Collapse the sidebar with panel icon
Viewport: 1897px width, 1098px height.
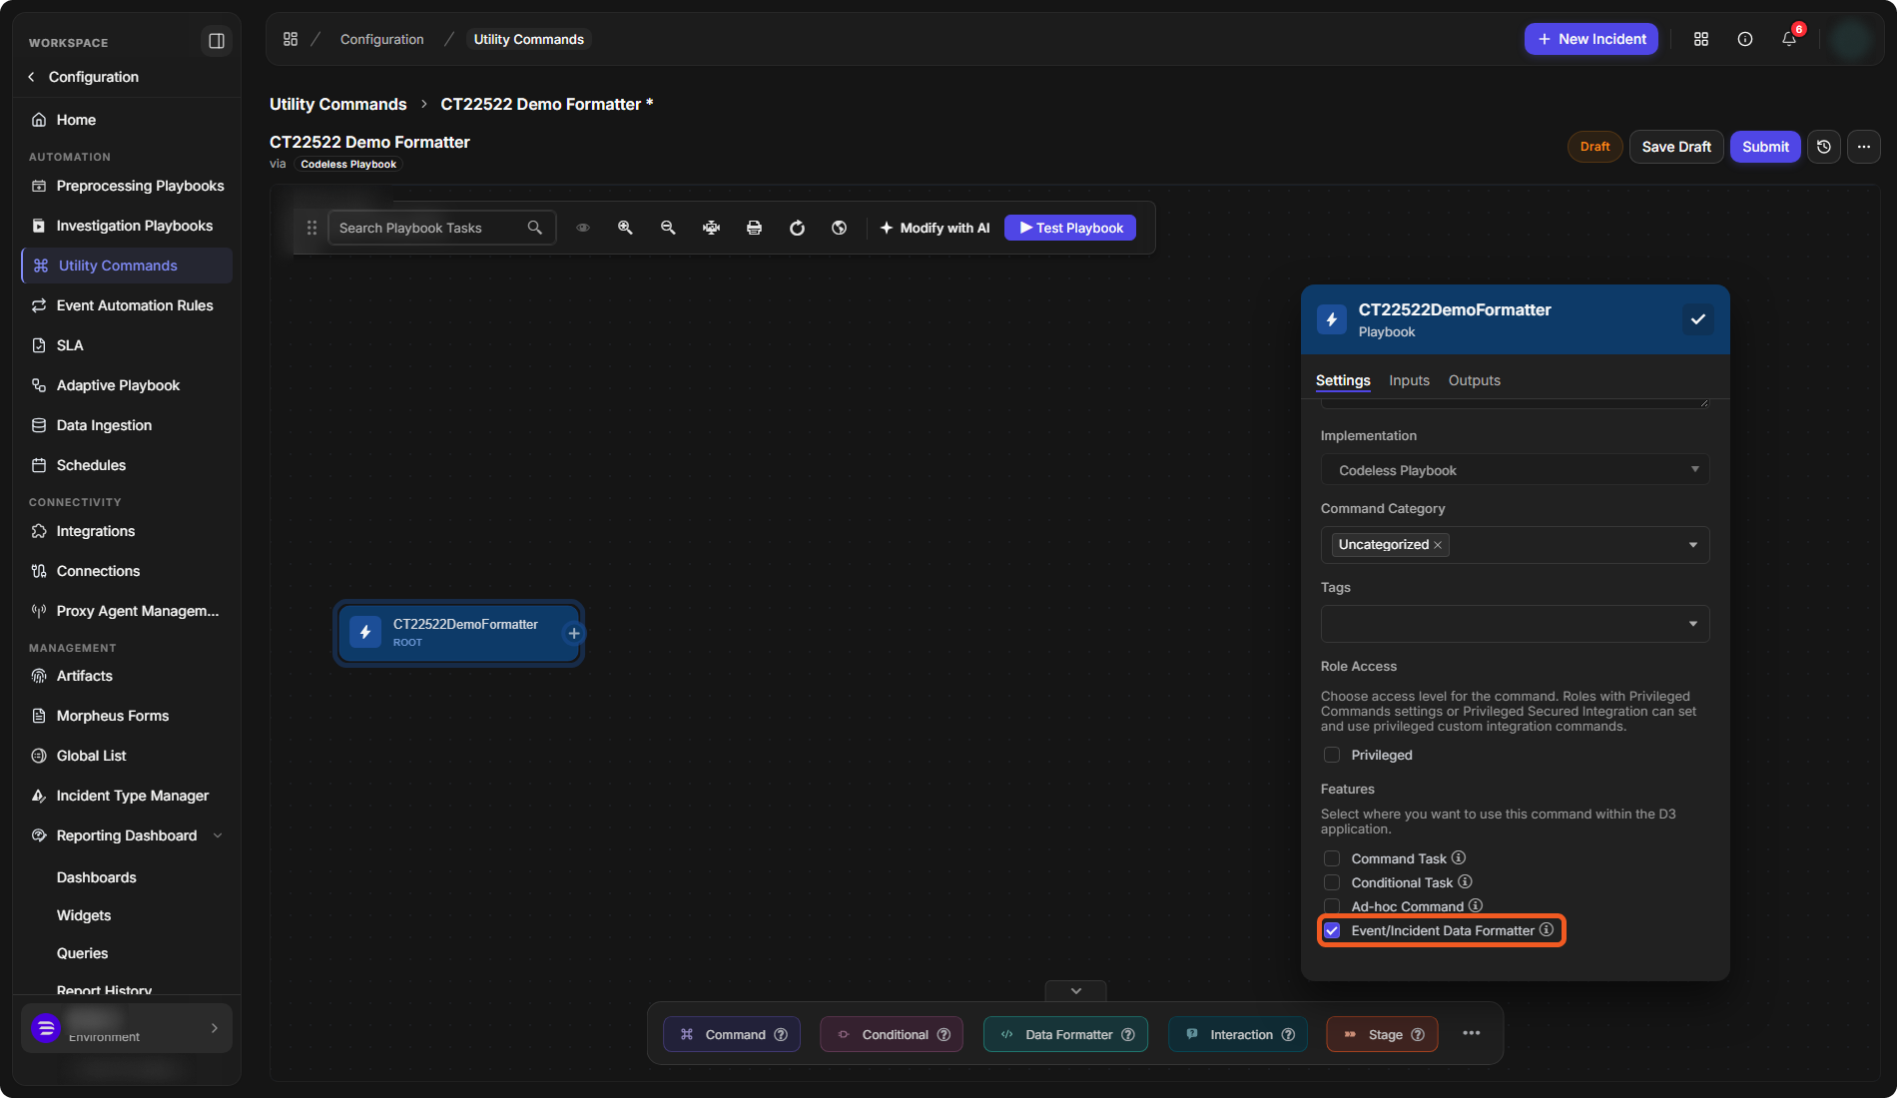pyautogui.click(x=217, y=41)
